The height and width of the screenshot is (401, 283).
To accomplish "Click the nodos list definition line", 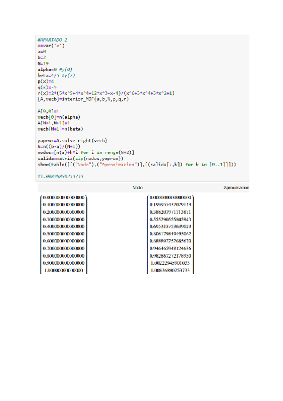I will (x=86, y=152).
